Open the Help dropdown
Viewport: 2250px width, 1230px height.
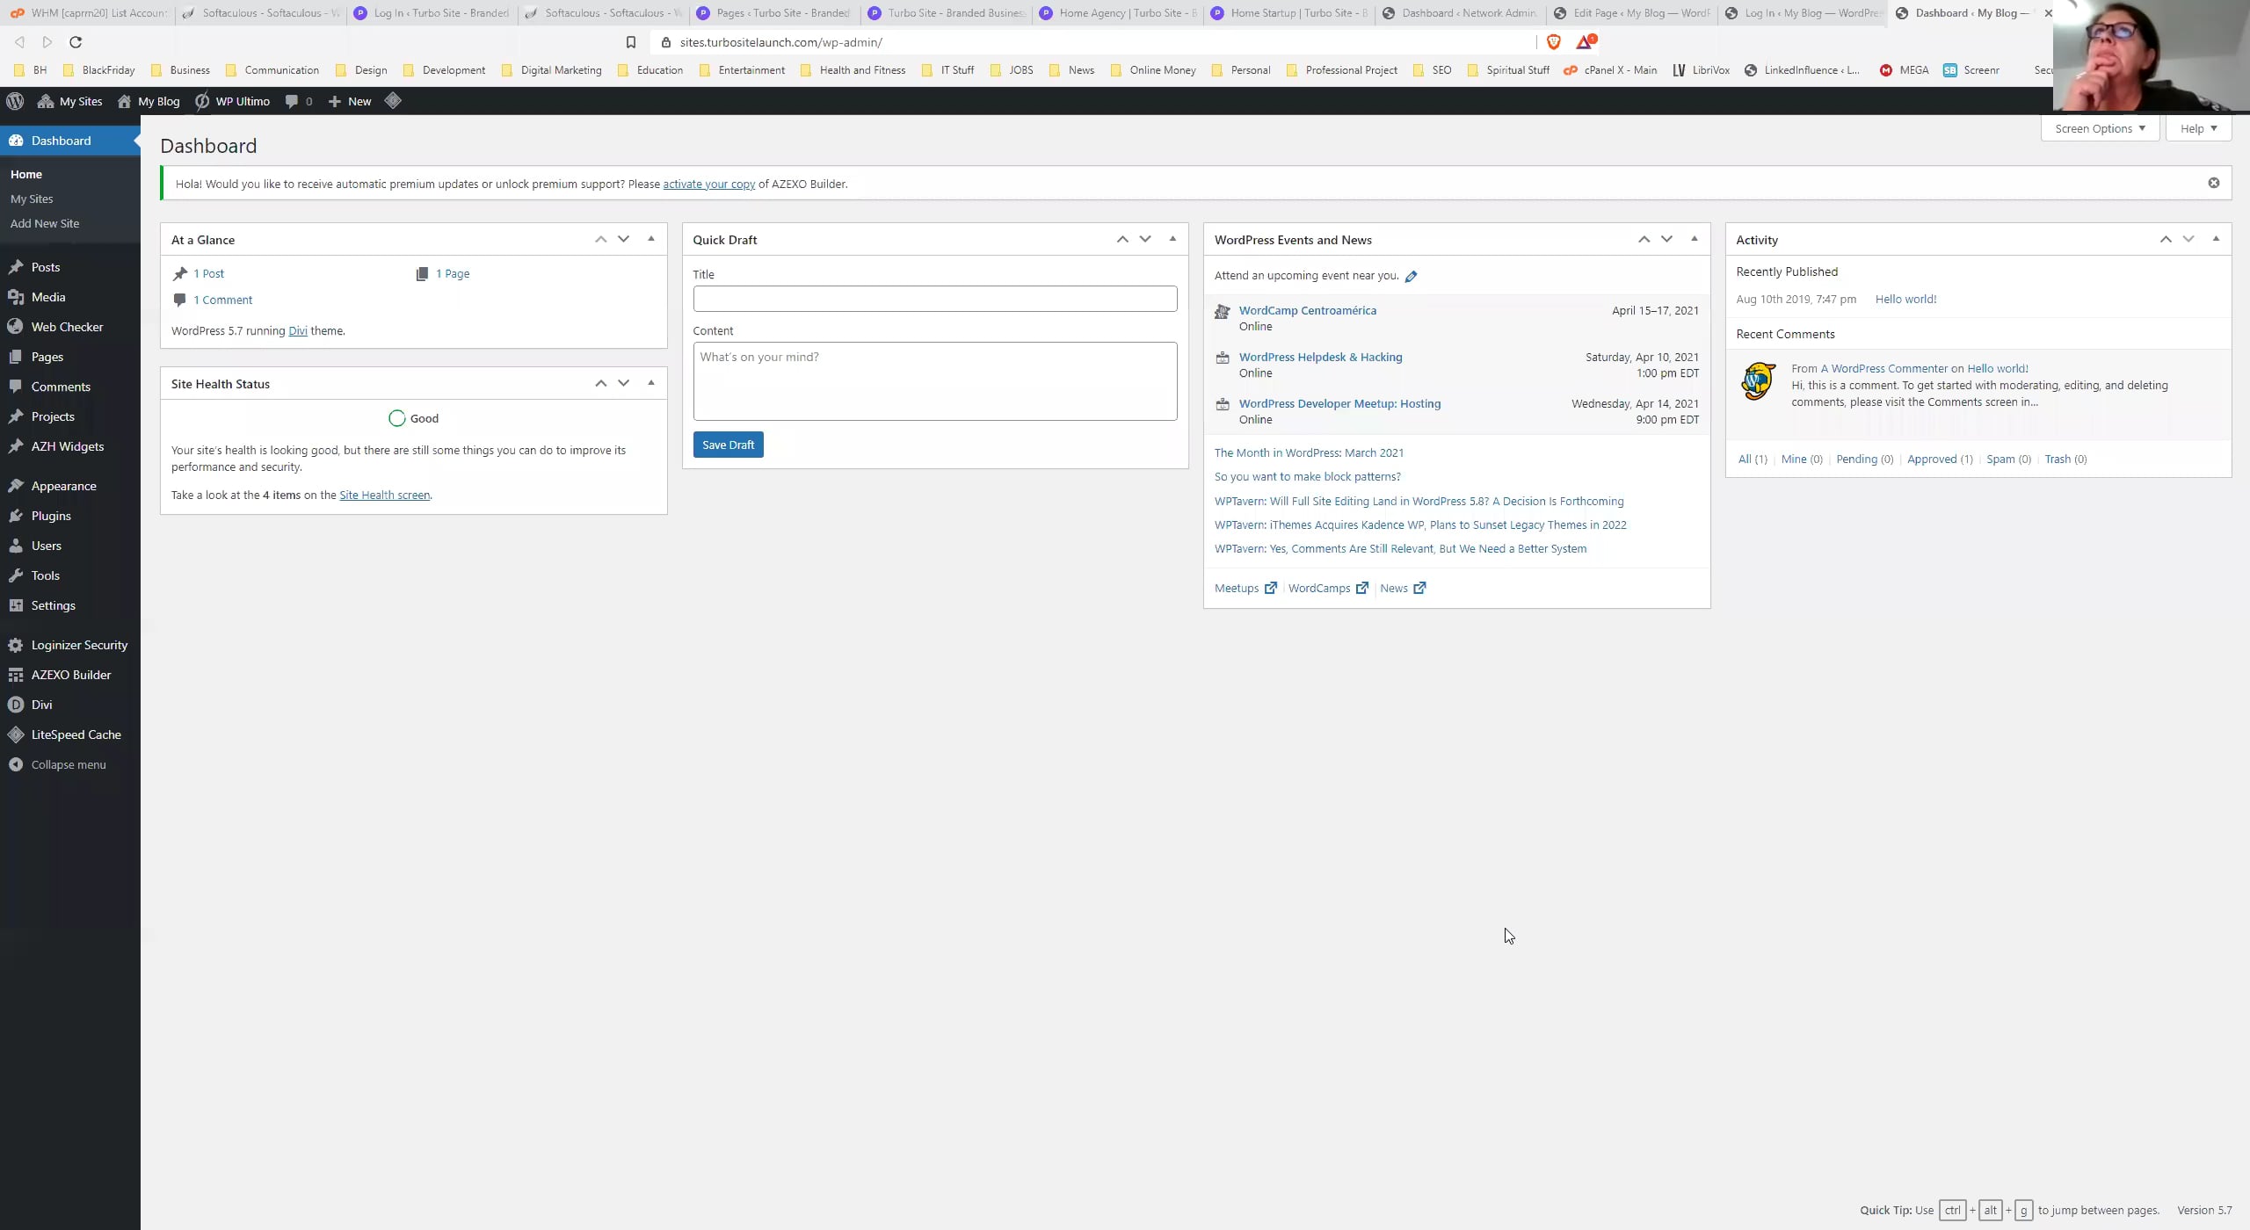tap(2199, 128)
